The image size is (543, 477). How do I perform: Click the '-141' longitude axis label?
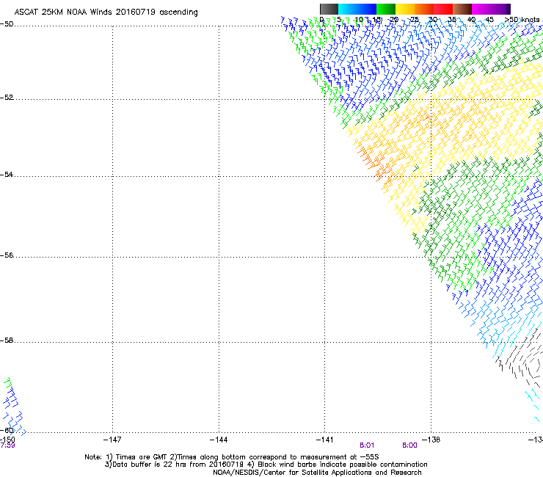point(324,440)
